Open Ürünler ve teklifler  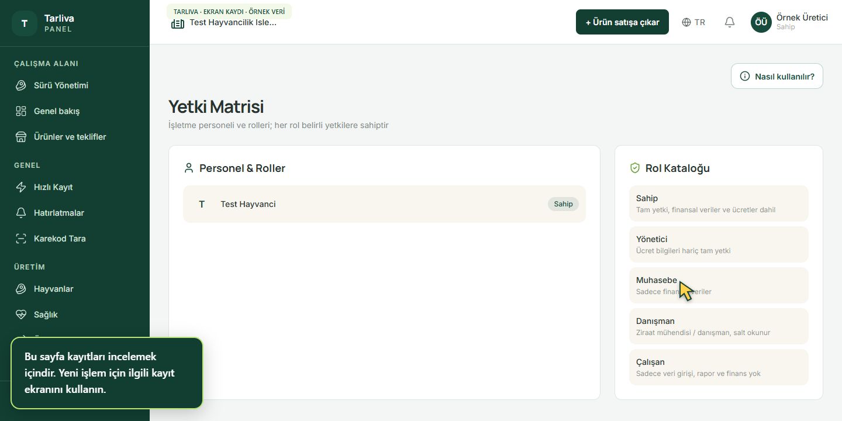coord(75,137)
